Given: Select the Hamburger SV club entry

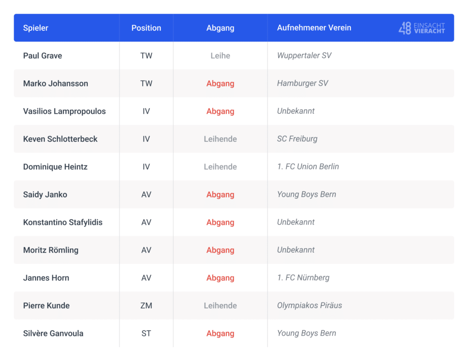Looking at the screenshot, I should pos(303,83).
